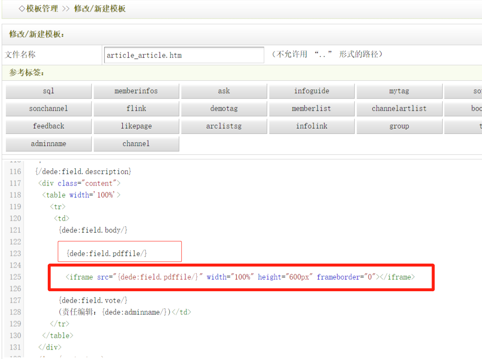Image resolution: width=482 pixels, height=359 pixels.
Task: Click the sql reference tag button
Action: tap(49, 91)
